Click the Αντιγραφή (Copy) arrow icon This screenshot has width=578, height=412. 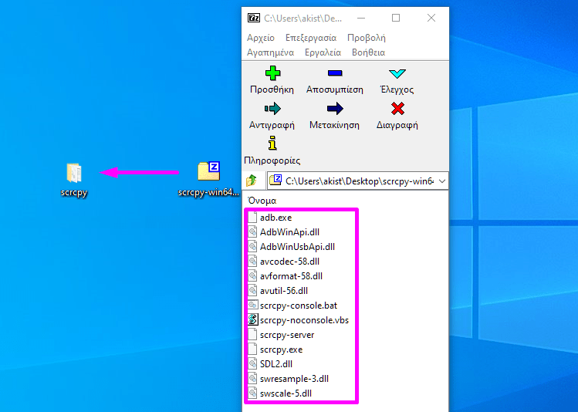[x=272, y=109]
